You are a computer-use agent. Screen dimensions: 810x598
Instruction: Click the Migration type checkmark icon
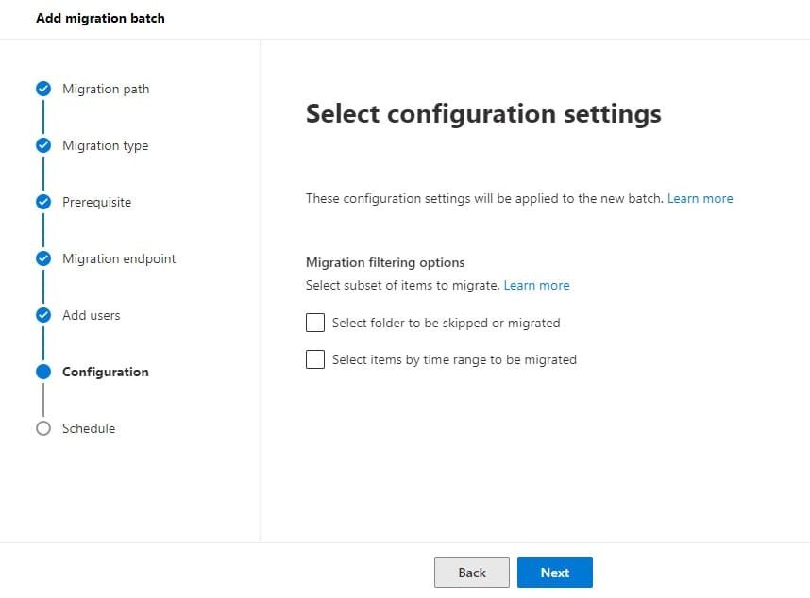(42, 145)
